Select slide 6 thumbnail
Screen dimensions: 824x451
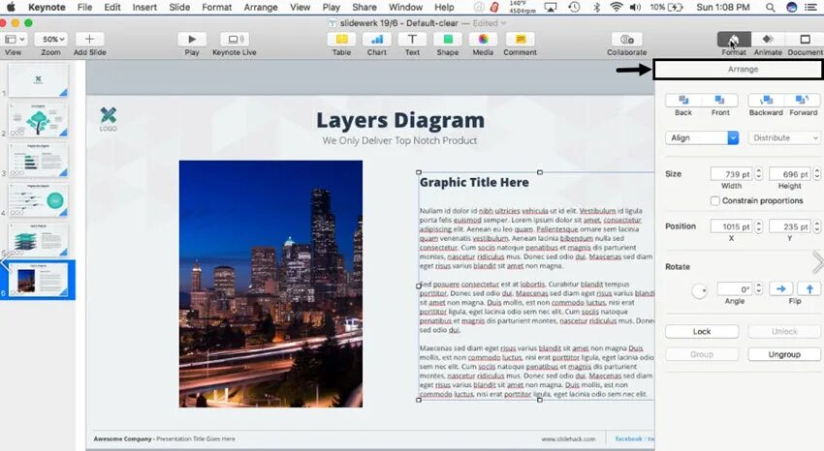tap(38, 280)
